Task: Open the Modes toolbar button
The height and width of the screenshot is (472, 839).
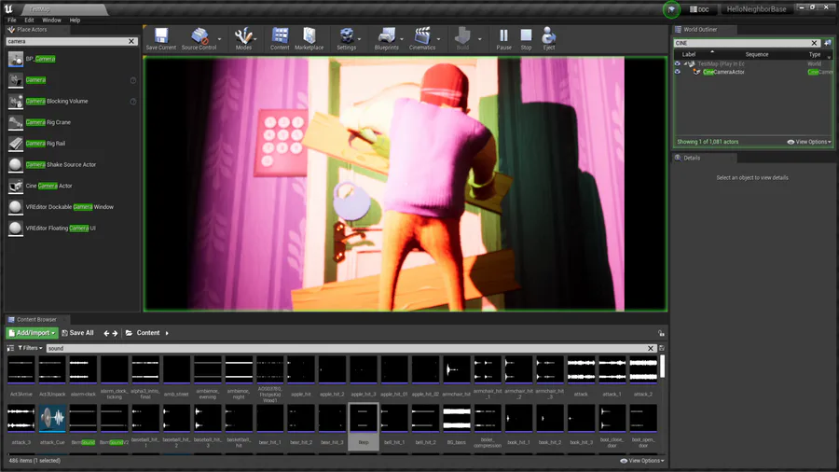Action: (243, 38)
